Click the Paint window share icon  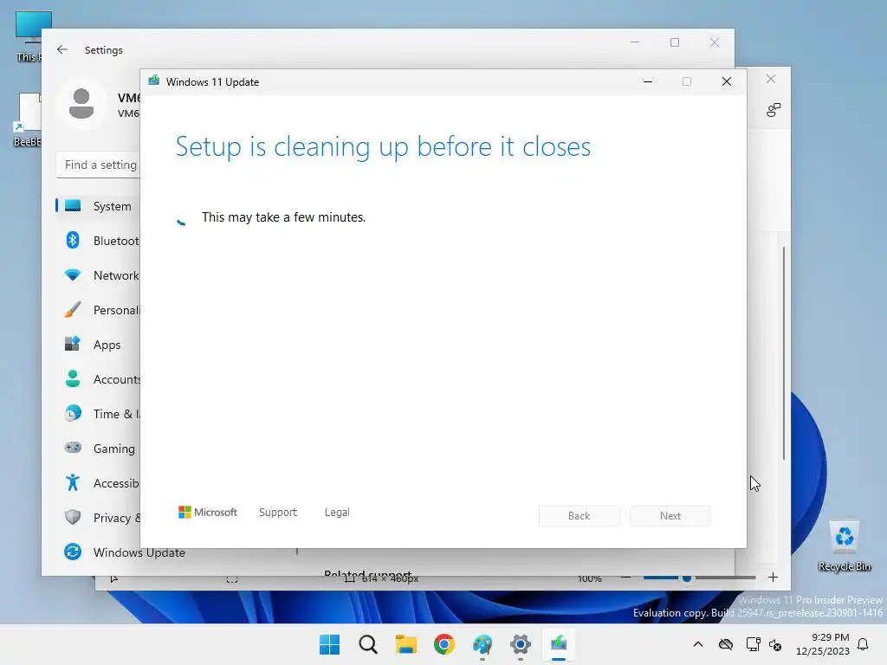click(x=774, y=110)
